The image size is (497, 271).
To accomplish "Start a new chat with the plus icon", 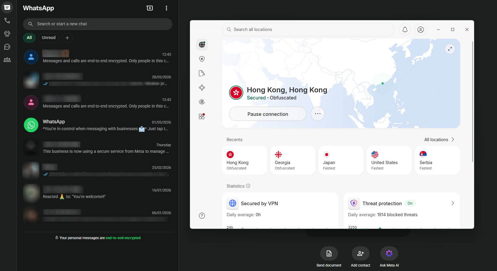I will pyautogui.click(x=150, y=8).
